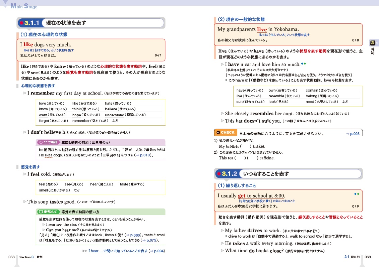
Task: Click the triangle bullet before 'She closely resembles'
Action: (x=222, y=113)
